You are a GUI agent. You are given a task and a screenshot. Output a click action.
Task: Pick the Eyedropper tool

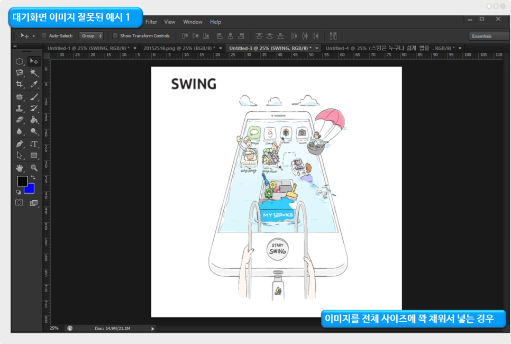[x=34, y=84]
